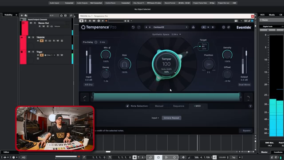Viewport: 284px width, 160px height.
Task: Undo the last change in Temperance Pro
Action: pos(133,27)
